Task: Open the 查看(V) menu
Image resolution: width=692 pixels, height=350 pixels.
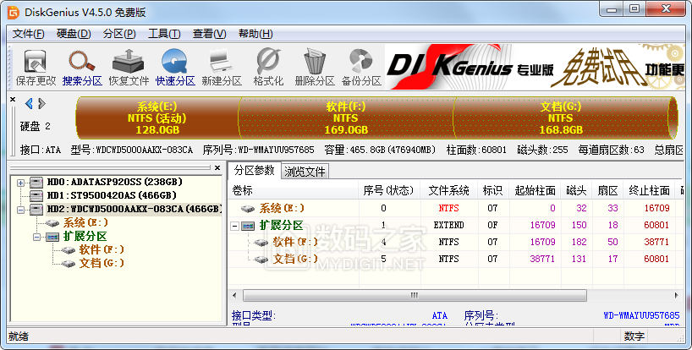Action: point(209,34)
